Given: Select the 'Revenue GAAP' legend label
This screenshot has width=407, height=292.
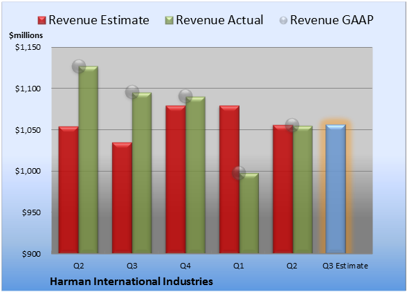Looking at the screenshot, I should pyautogui.click(x=332, y=20).
